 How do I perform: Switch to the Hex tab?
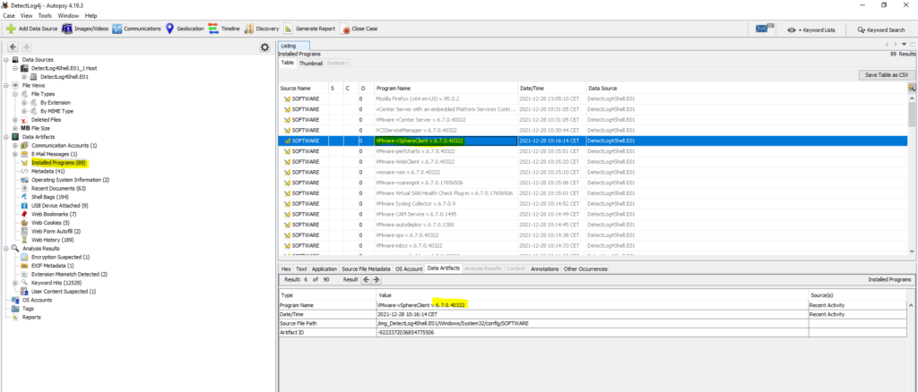tap(286, 268)
